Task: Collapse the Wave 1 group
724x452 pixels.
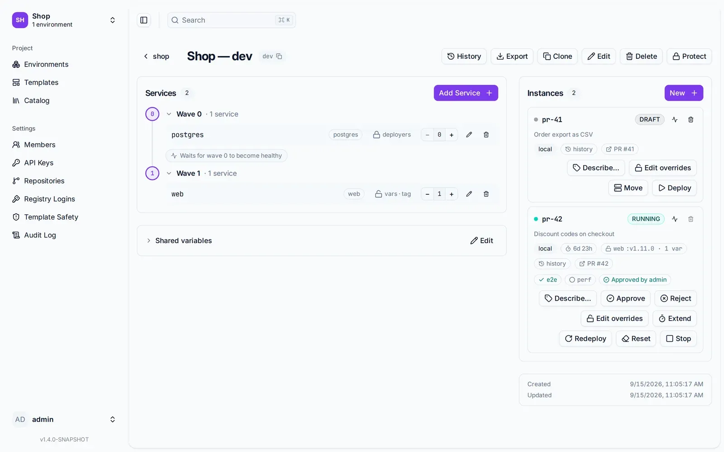Action: tap(169, 173)
